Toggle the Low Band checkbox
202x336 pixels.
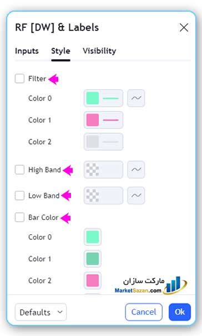click(x=19, y=195)
